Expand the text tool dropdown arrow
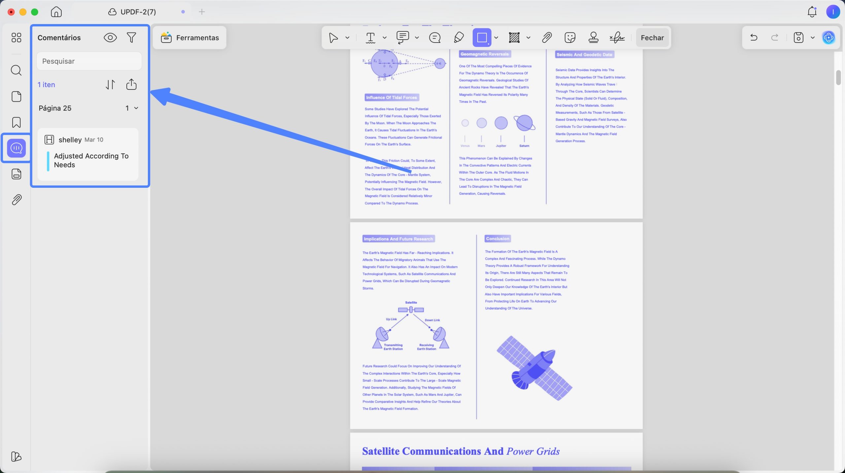The width and height of the screenshot is (845, 473). pos(385,38)
